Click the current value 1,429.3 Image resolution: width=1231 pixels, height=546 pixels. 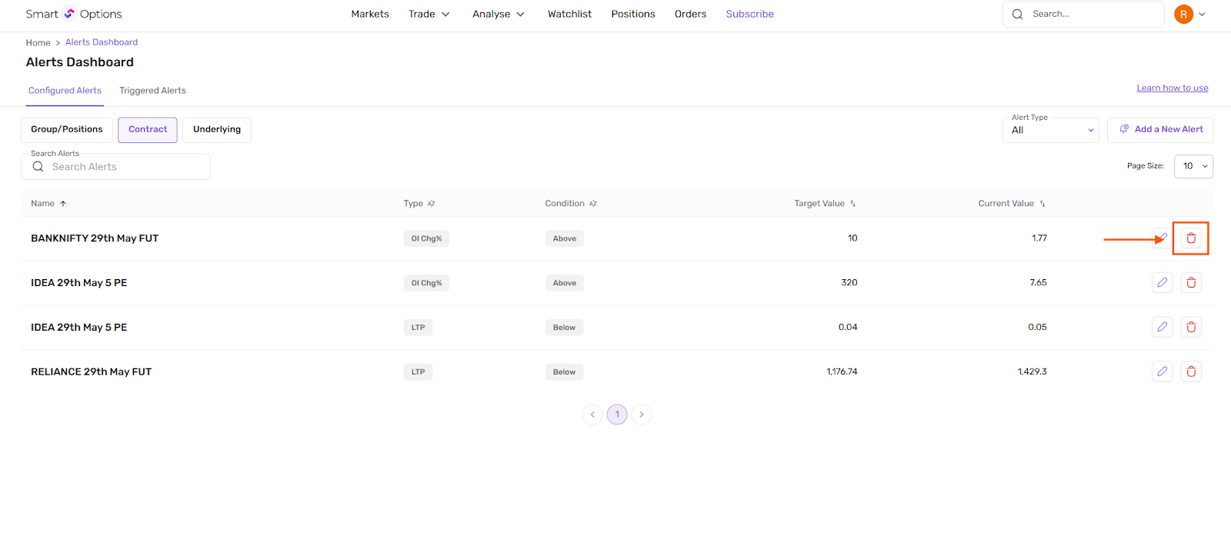tap(1033, 372)
